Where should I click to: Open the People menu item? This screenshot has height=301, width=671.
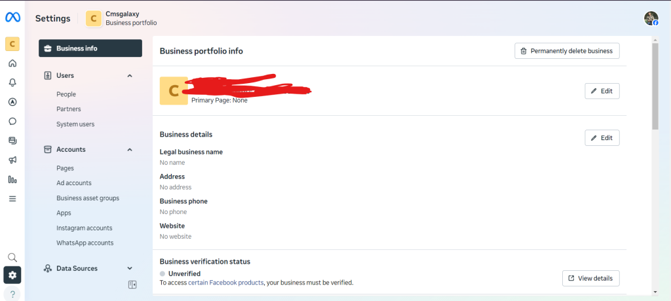click(66, 94)
